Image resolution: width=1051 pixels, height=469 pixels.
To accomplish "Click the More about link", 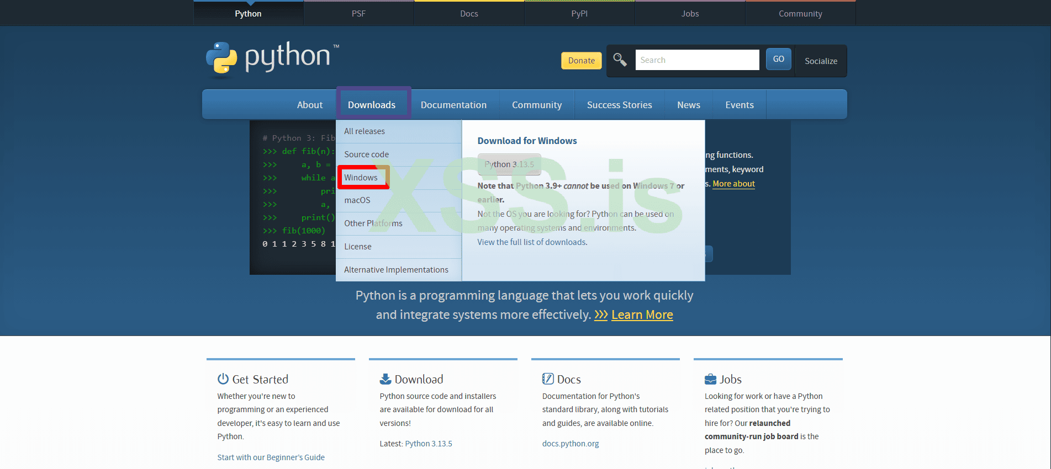I will [733, 184].
